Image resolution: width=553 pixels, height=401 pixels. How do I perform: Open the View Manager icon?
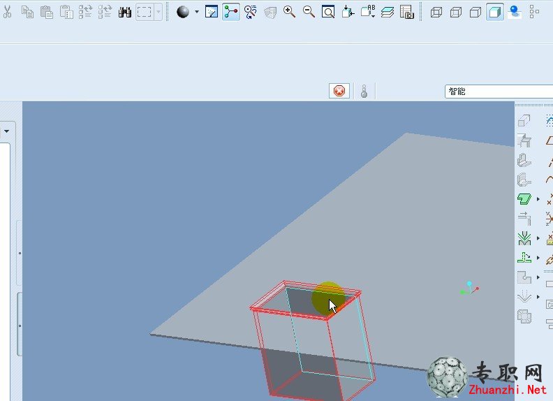tap(407, 12)
